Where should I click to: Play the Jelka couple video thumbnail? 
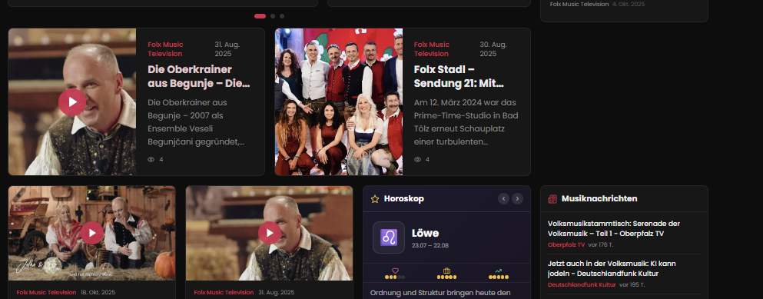(x=92, y=233)
